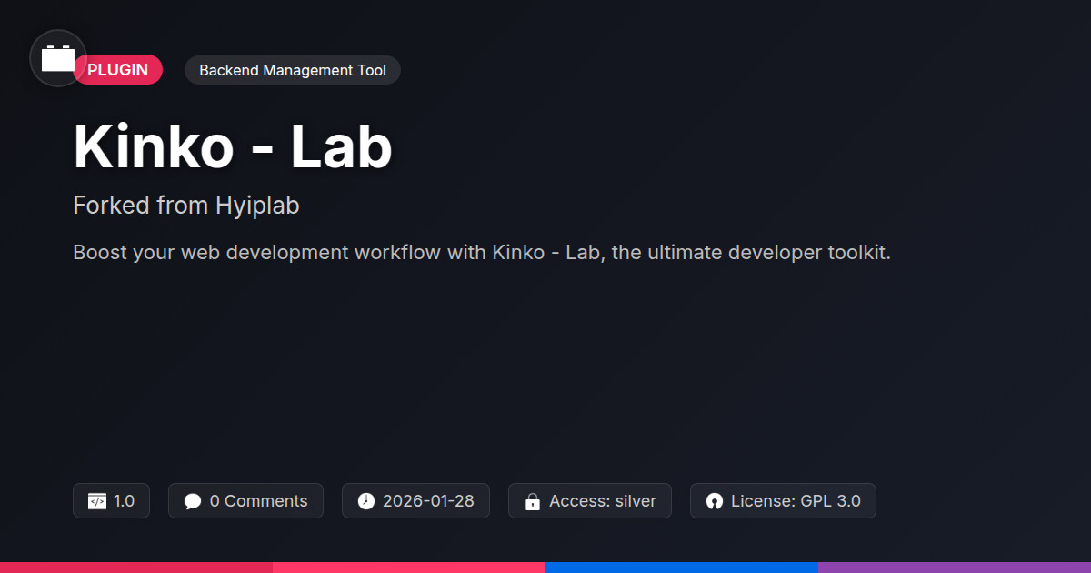Image resolution: width=1091 pixels, height=573 pixels.
Task: Click the crimson segment of bottom color bar
Action: click(x=136, y=567)
